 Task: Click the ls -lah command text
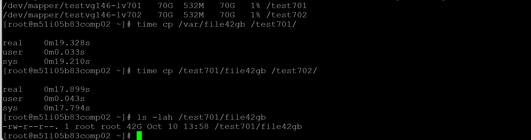155,117
